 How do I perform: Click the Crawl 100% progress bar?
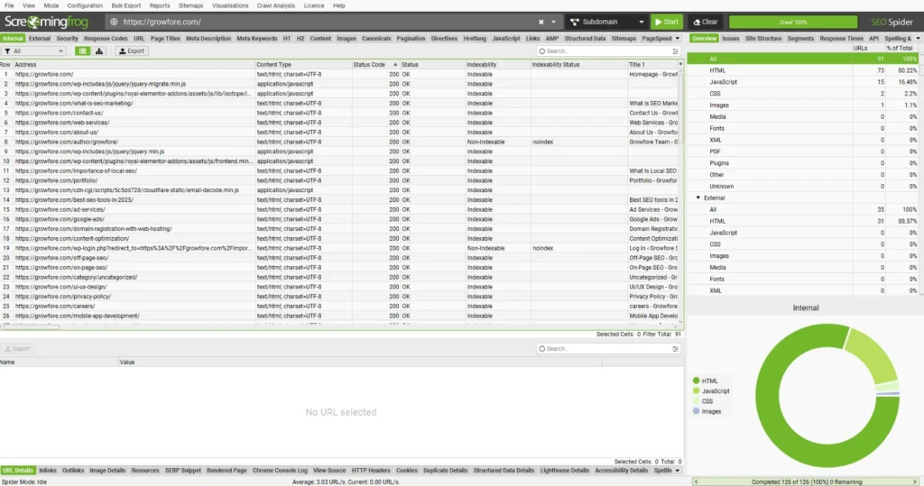[792, 22]
